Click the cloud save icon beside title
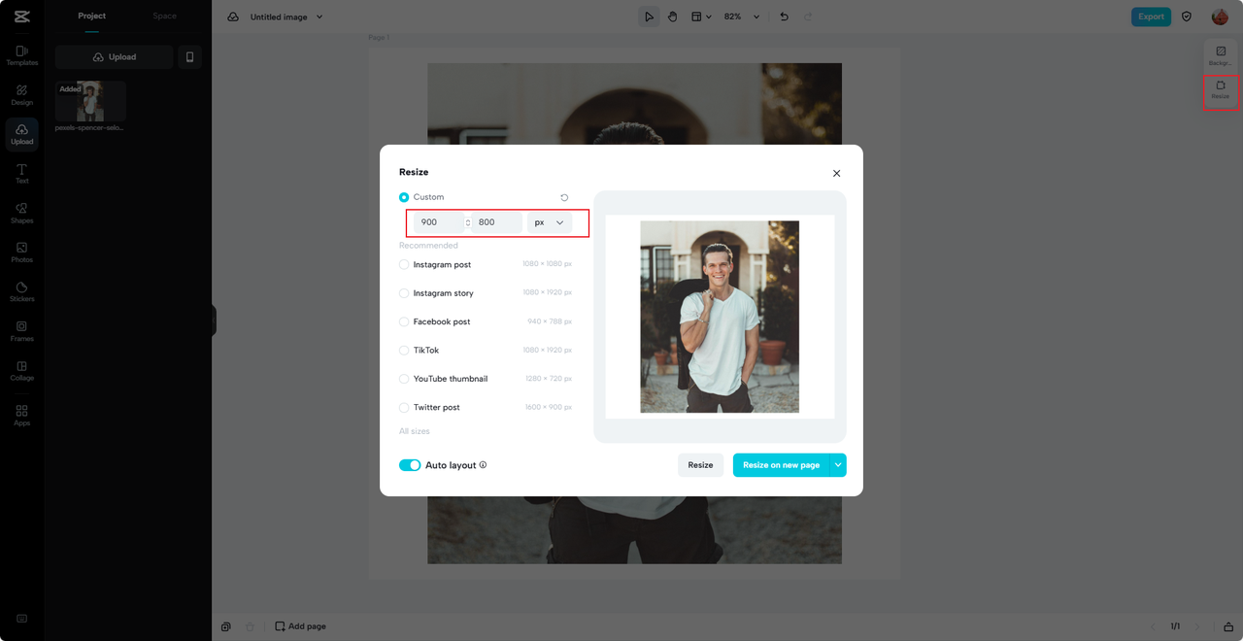 tap(233, 17)
